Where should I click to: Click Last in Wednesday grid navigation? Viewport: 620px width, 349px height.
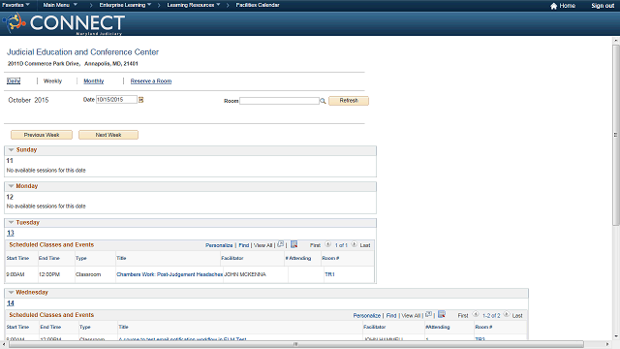point(517,315)
